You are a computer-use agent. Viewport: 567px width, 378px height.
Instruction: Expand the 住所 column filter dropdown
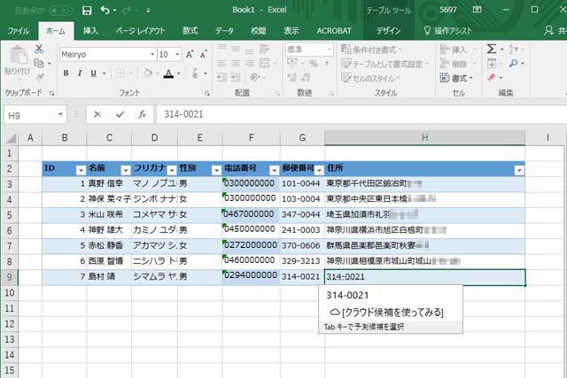[x=519, y=169]
